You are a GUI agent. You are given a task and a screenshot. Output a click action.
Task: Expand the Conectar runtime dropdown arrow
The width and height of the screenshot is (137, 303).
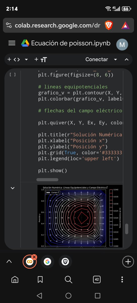tap(116, 60)
